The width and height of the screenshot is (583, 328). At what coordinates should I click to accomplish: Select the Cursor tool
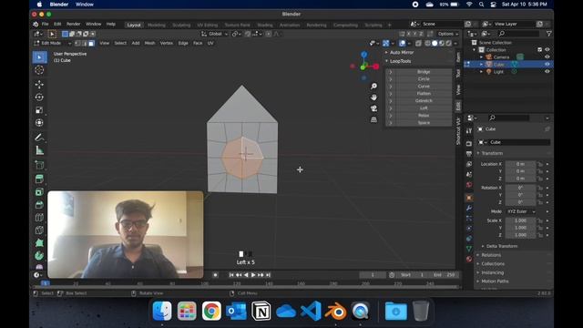[39, 70]
